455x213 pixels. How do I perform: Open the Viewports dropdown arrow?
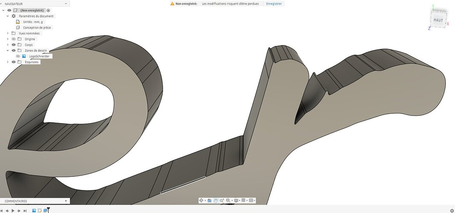[x=254, y=201]
